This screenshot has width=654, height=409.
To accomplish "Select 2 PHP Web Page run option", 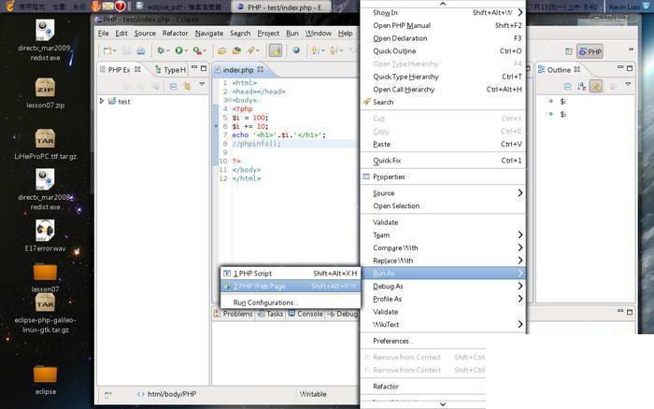I will (291, 287).
